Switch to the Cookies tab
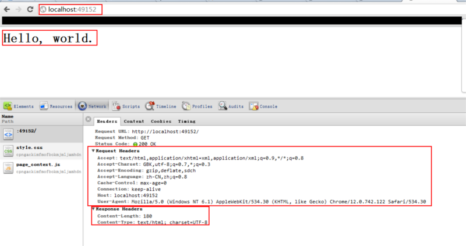The width and height of the screenshot is (466, 246). tap(161, 122)
